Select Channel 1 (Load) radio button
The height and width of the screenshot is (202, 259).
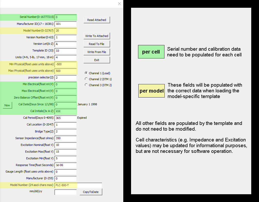86,73
